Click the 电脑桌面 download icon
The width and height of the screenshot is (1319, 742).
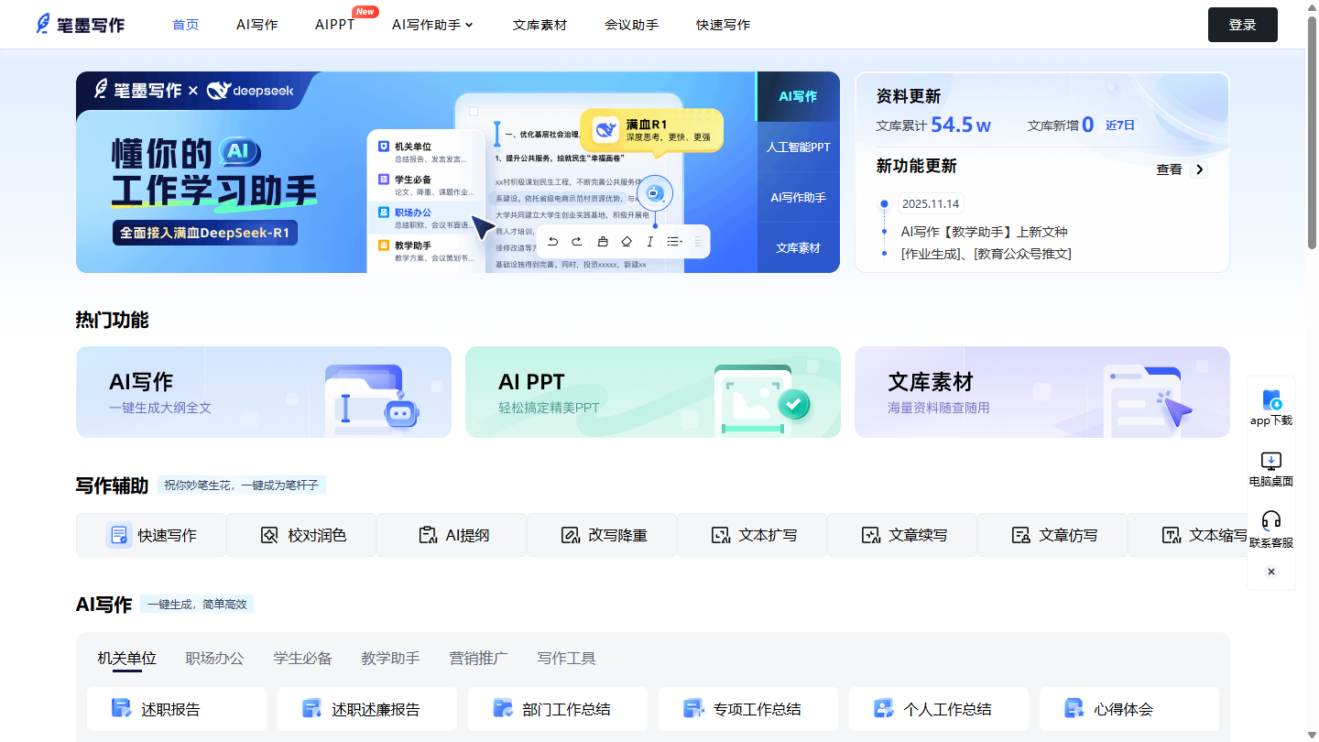point(1271,461)
